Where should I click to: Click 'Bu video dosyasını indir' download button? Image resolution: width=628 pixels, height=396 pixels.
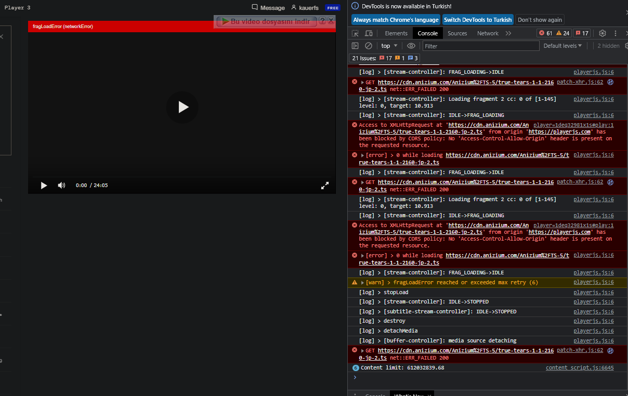click(265, 21)
